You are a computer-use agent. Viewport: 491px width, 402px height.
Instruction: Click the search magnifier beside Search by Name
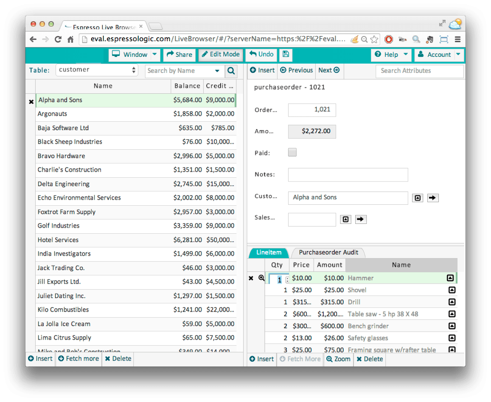coord(231,71)
